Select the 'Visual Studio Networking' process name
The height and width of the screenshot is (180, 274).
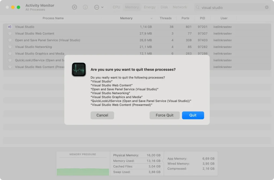tap(33, 47)
